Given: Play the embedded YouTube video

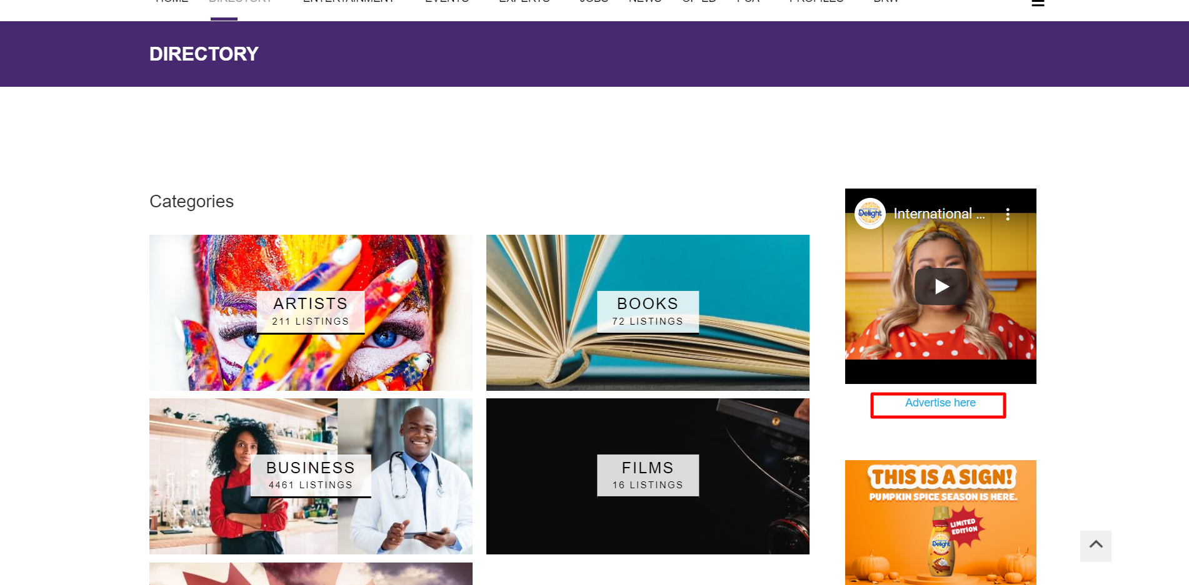Looking at the screenshot, I should 941,287.
